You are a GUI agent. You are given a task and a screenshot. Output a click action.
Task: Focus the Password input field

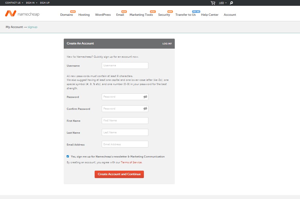(125, 97)
